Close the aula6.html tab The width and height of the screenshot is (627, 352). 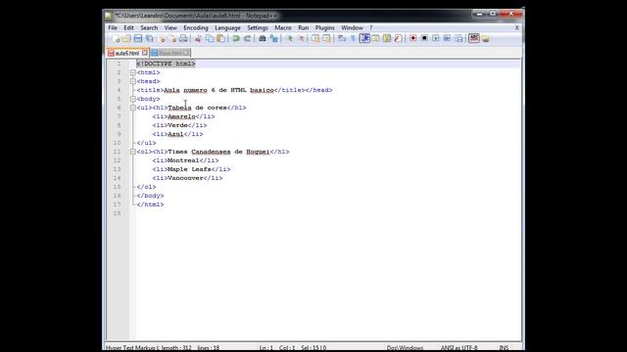point(145,53)
